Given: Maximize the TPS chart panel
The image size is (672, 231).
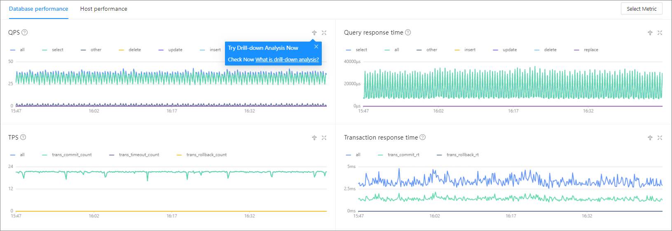Looking at the screenshot, I should [324, 138].
